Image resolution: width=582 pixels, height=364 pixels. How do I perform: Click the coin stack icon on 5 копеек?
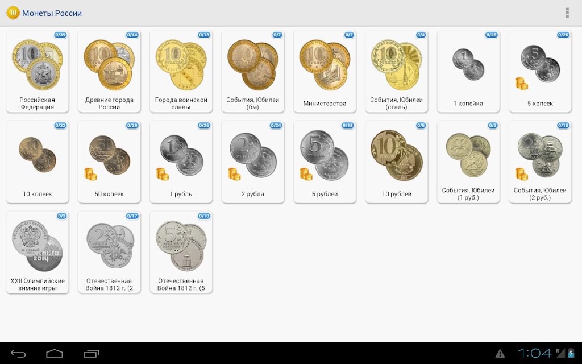pyautogui.click(x=522, y=84)
